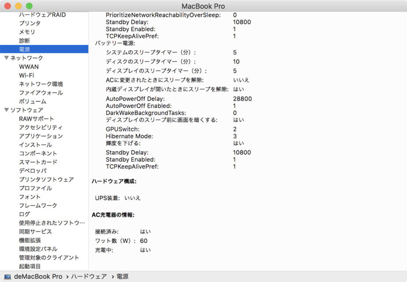Select ファイアウォール in the sidebar

[x=41, y=93]
